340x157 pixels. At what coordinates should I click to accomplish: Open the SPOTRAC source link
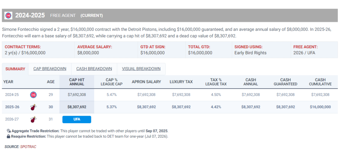tap(28, 146)
